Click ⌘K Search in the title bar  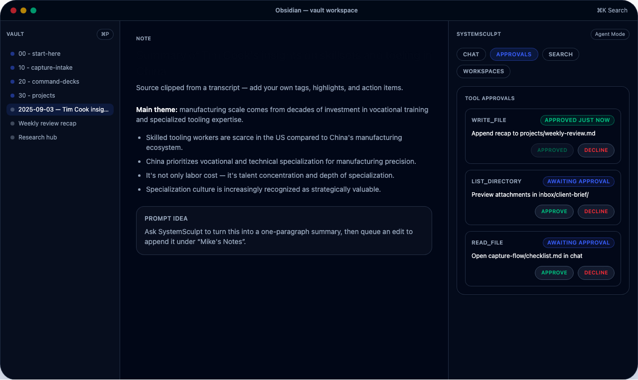coord(612,10)
